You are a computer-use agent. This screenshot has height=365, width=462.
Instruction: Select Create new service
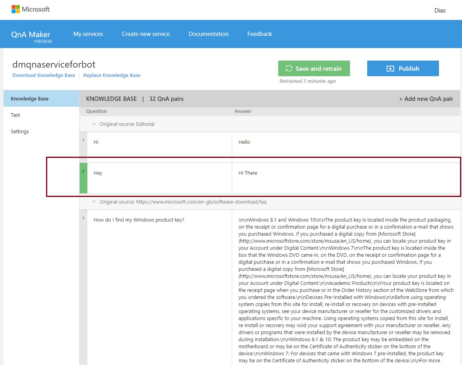146,34
